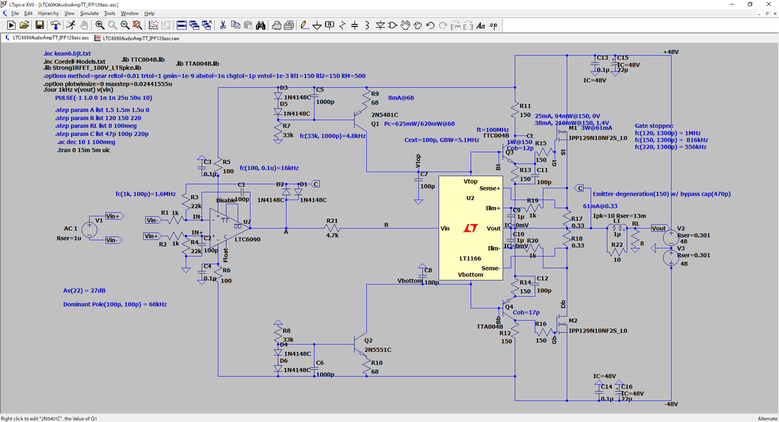This screenshot has height=422, width=779.
Task: Click the Undo arrow icon
Action: [x=431, y=25]
